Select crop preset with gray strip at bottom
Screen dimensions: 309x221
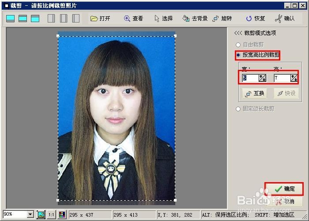pos(10,19)
